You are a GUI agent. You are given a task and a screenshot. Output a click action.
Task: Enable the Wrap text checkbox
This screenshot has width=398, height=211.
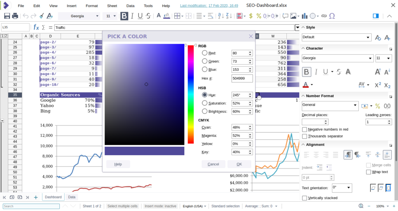point(368,172)
